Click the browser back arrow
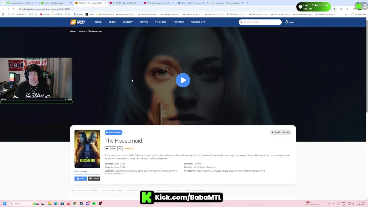368x207 pixels. (x=3, y=9)
